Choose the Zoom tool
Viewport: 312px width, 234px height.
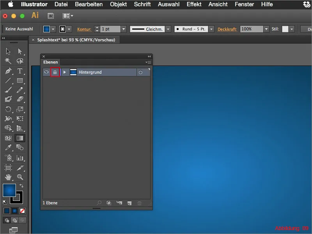[x=20, y=177]
